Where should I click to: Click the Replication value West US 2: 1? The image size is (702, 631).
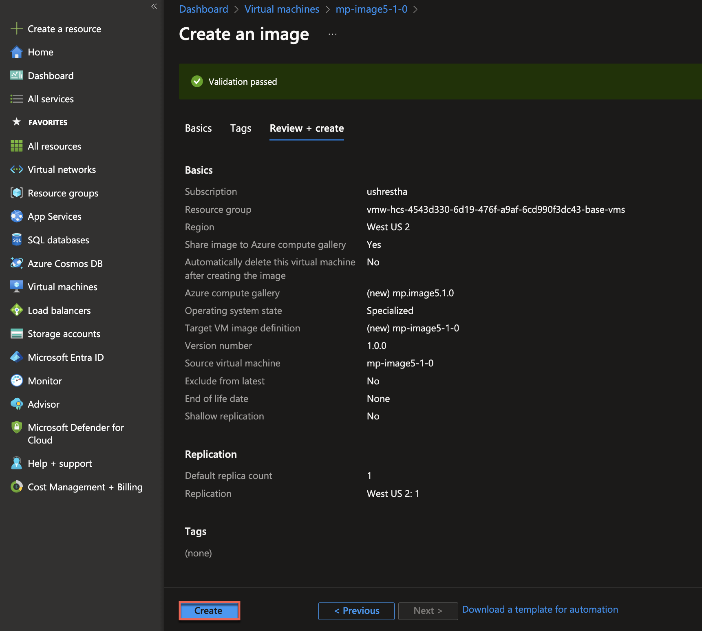click(393, 494)
